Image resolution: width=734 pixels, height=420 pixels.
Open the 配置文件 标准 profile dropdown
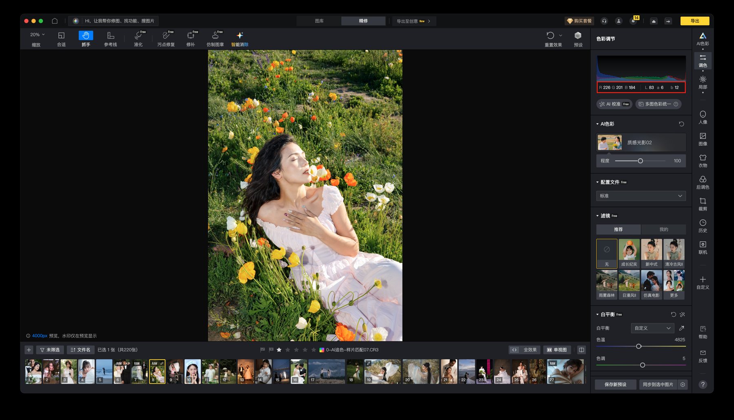641,196
